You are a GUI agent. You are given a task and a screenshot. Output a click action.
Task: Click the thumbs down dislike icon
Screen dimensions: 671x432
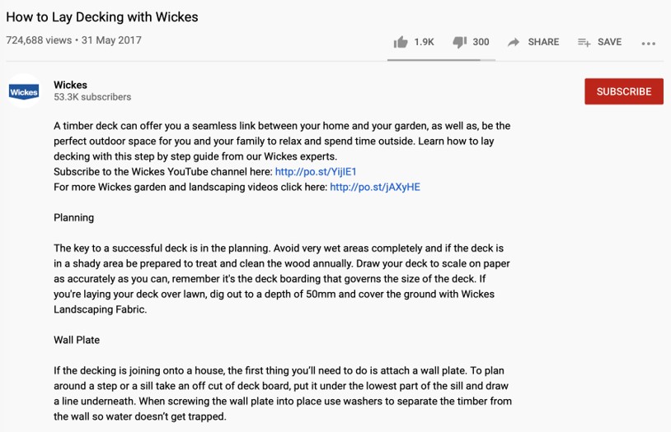(x=460, y=42)
